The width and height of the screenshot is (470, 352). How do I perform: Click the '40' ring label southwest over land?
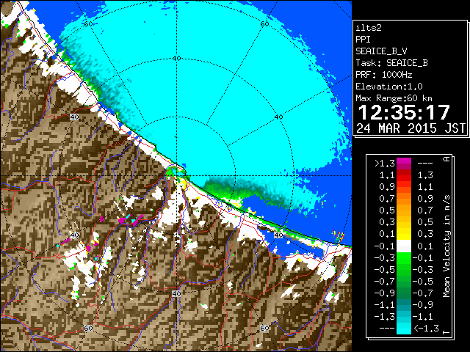[x=74, y=235]
